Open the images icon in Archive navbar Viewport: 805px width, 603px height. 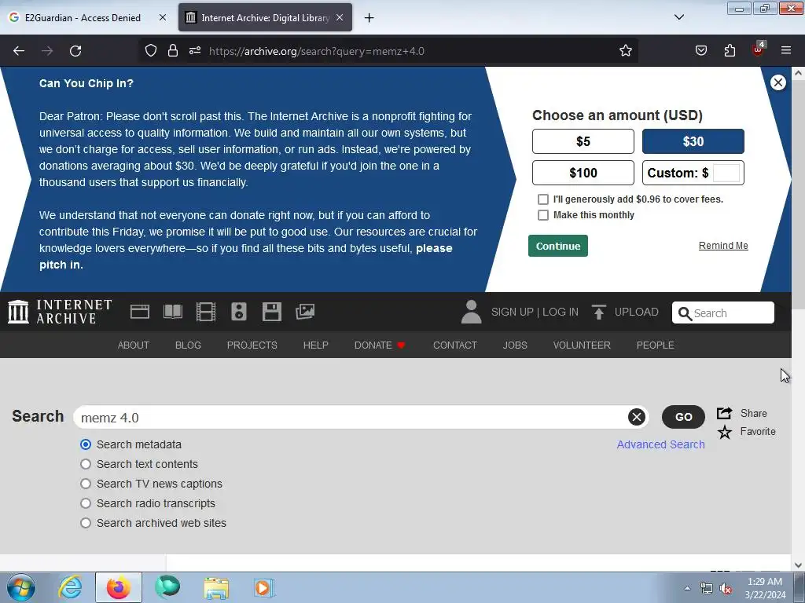(x=305, y=312)
